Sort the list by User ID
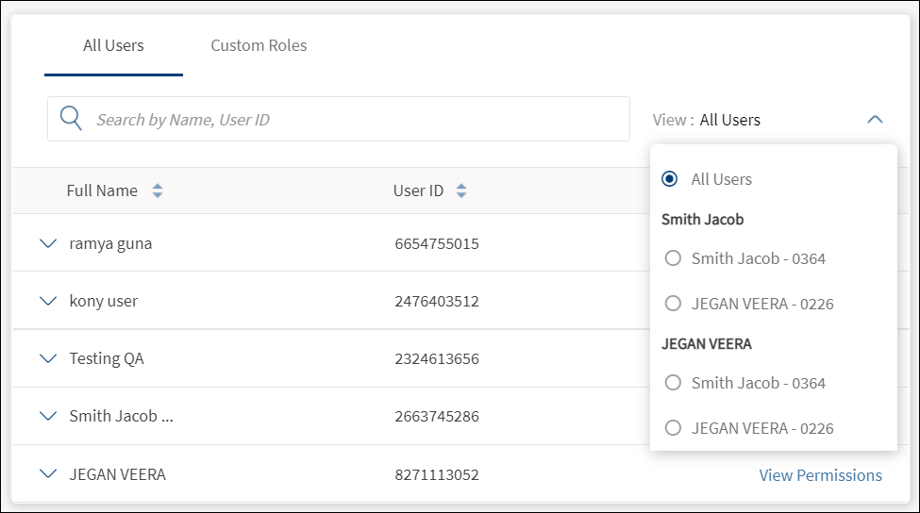 461,191
